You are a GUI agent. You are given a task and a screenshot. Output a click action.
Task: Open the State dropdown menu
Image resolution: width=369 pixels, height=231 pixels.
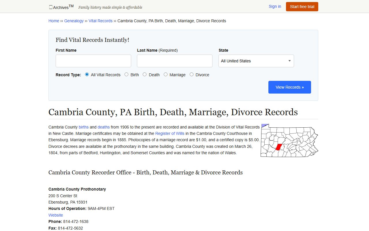coord(256,61)
